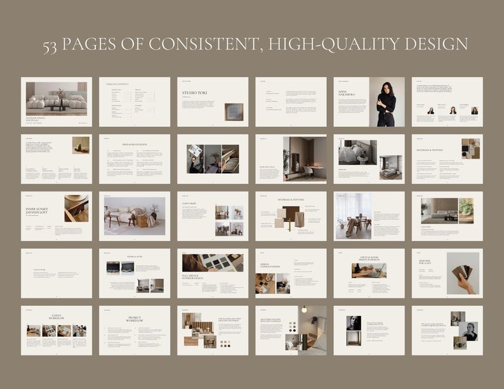The image size is (504, 389).
Task: Click the 'Press & Recognition' heading text
Action: click(135, 145)
